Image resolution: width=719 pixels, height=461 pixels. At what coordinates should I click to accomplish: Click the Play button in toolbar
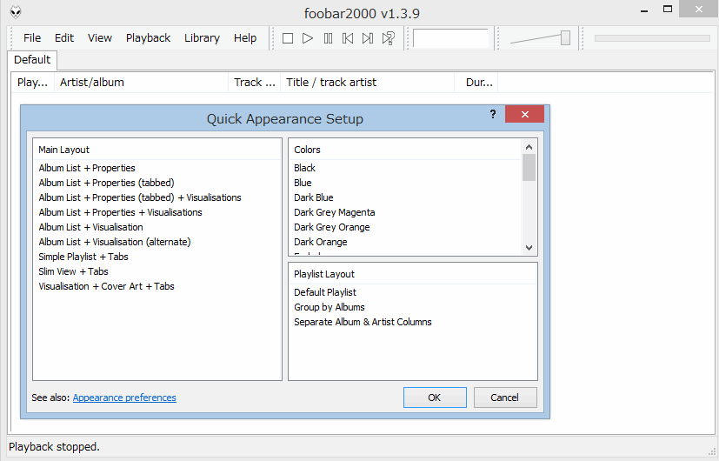click(x=308, y=38)
